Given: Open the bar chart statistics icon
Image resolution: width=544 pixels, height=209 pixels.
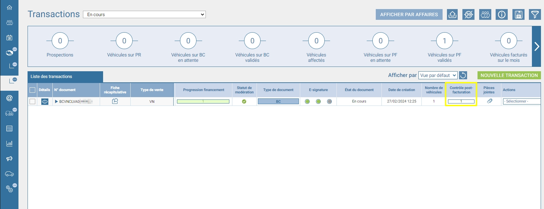Looking at the screenshot, I should coord(9,143).
